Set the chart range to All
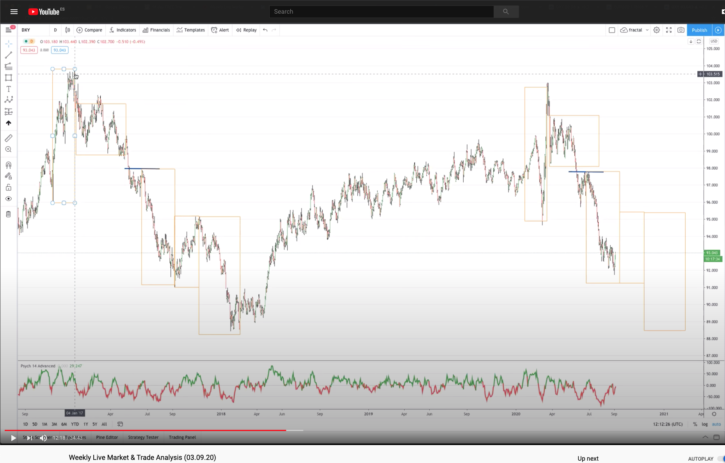 (104, 424)
